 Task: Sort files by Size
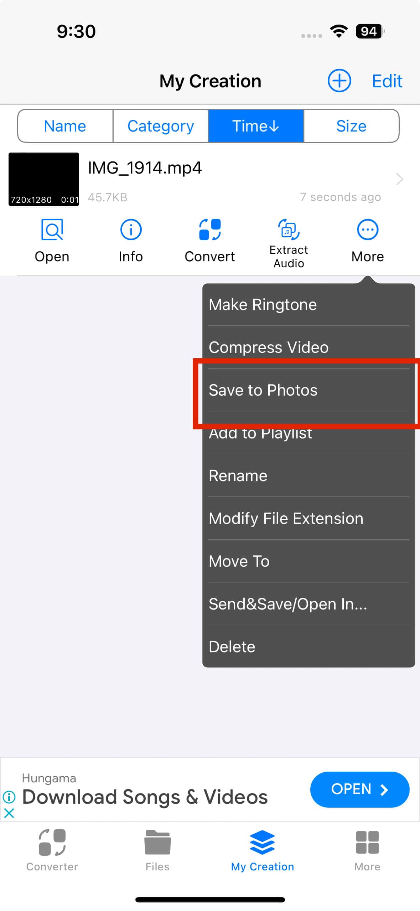pyautogui.click(x=351, y=126)
